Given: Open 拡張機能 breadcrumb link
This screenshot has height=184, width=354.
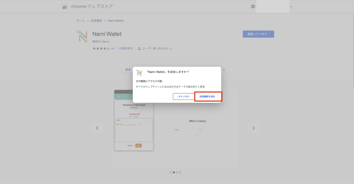Looking at the screenshot, I should click(x=96, y=21).
